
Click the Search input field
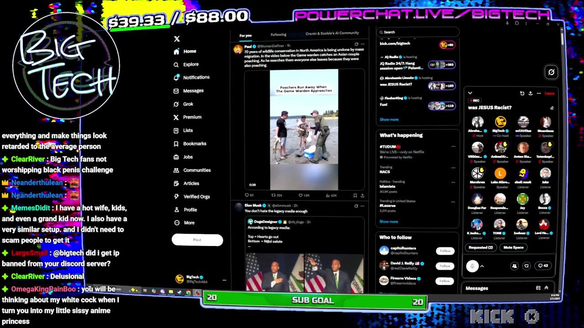[417, 32]
